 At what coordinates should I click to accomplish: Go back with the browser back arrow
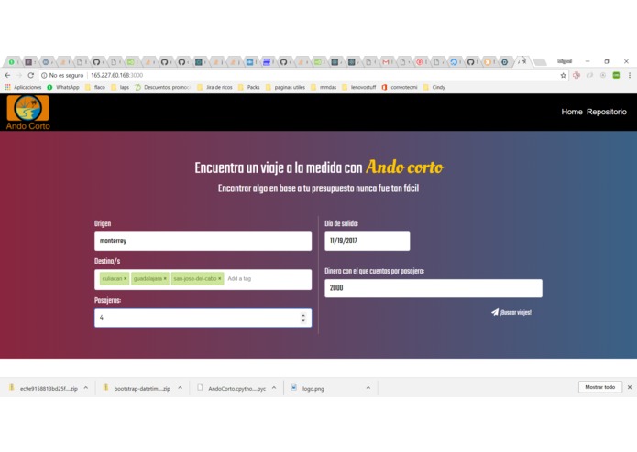7,75
